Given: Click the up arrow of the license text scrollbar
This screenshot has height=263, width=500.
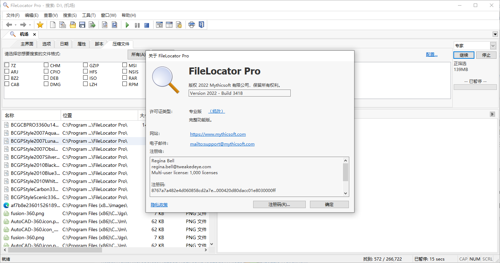Looking at the screenshot, I should point(345,160).
